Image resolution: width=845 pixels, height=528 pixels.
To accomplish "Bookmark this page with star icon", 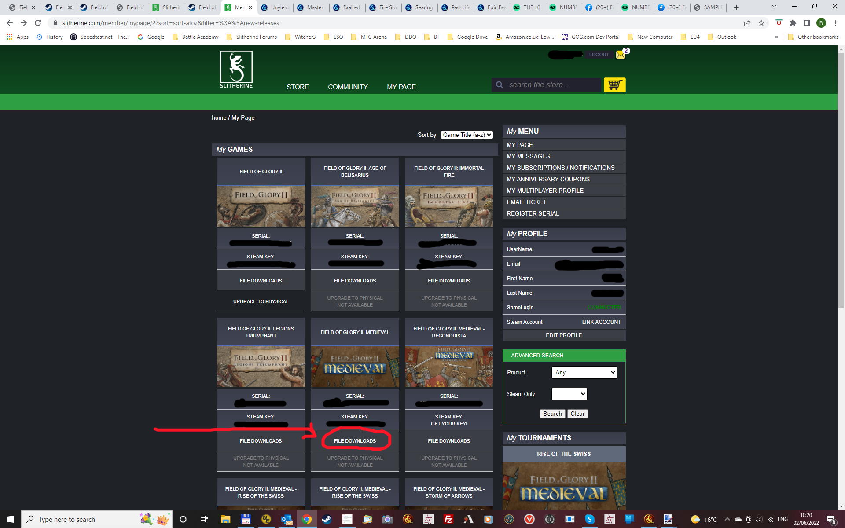I will [761, 23].
